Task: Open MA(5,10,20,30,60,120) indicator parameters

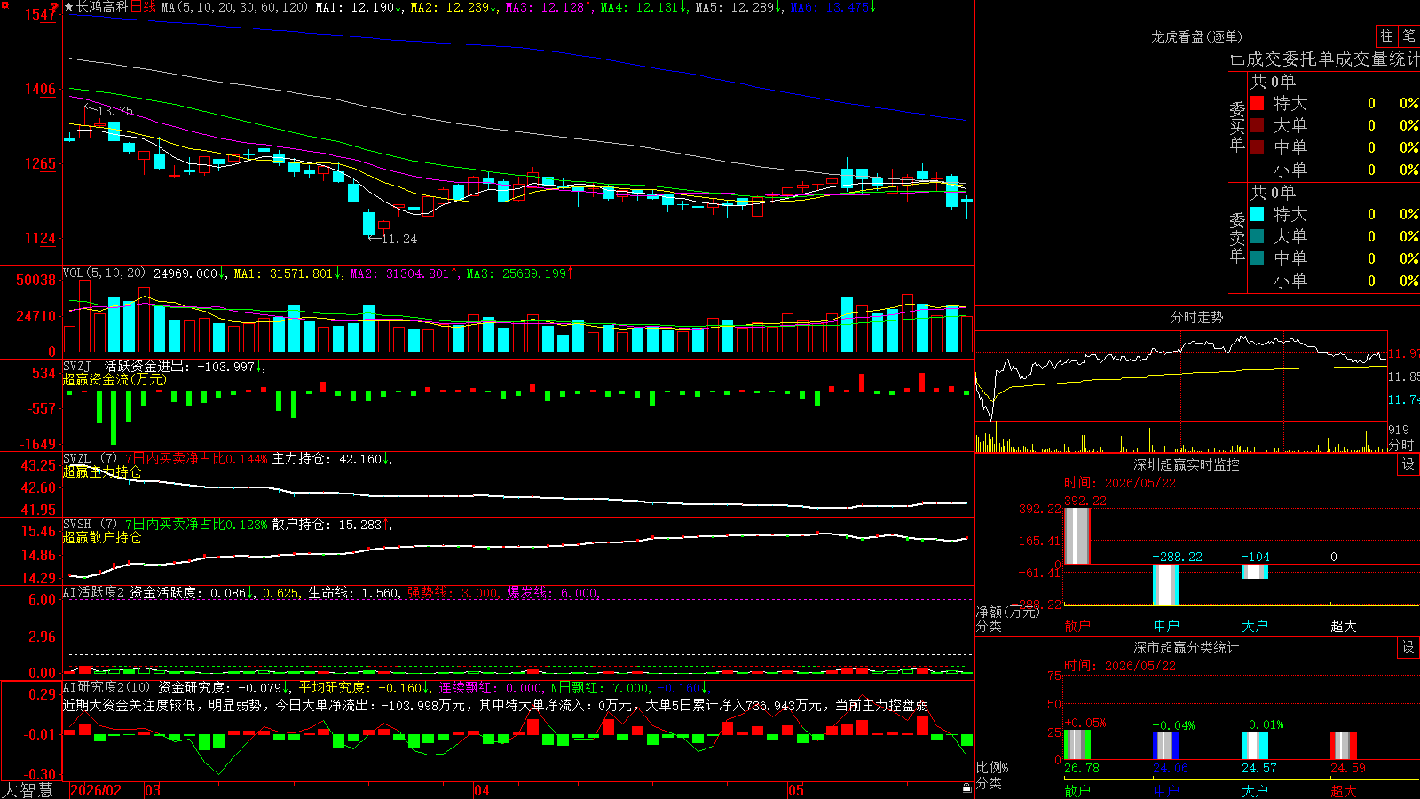Action: pyautogui.click(x=234, y=7)
